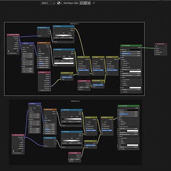The width and height of the screenshot is (171, 171).
Task: Collapse the Noise Texture node in Methode 2
Action: tap(45, 109)
